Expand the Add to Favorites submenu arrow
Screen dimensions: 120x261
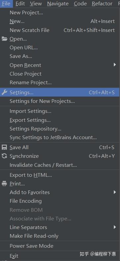pyautogui.click(x=115, y=192)
